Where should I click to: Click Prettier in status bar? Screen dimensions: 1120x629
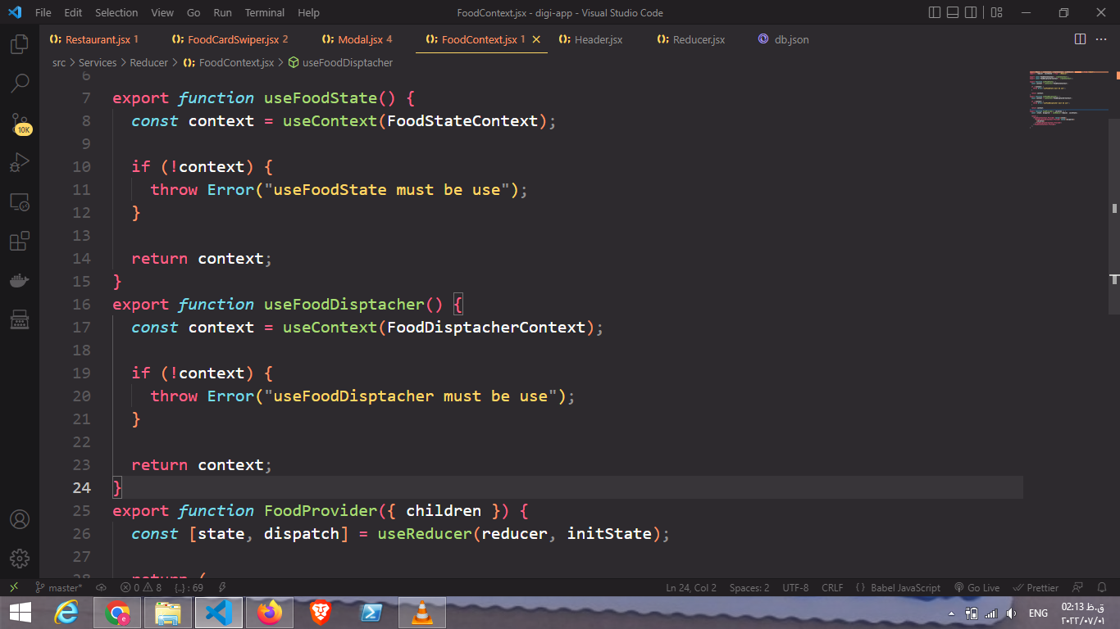pyautogui.click(x=1036, y=587)
